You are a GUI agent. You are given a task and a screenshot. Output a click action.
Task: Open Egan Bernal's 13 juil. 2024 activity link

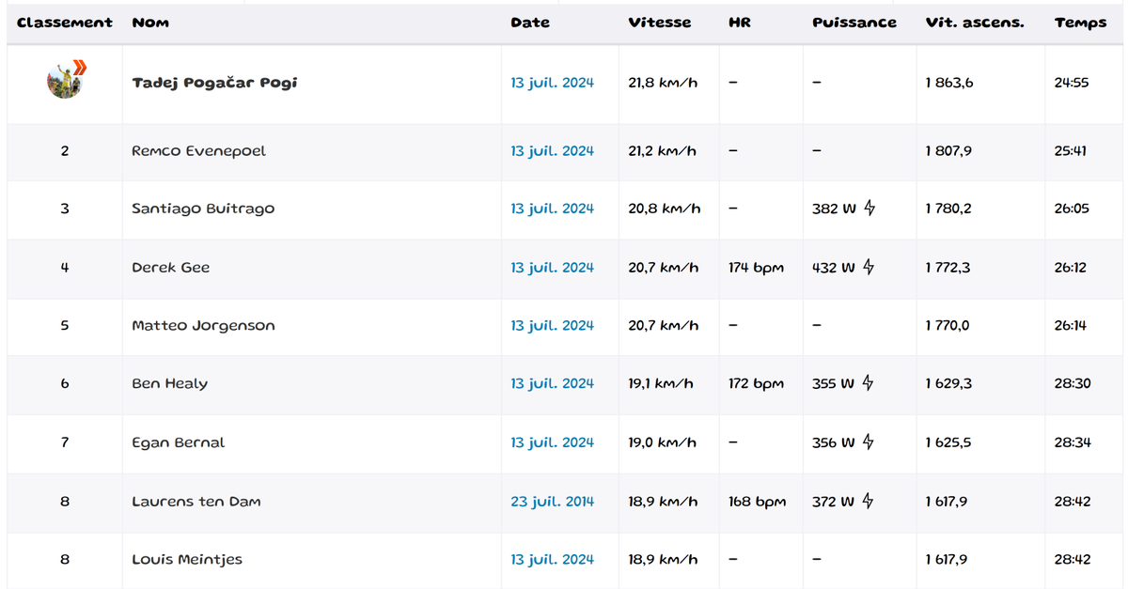[553, 442]
